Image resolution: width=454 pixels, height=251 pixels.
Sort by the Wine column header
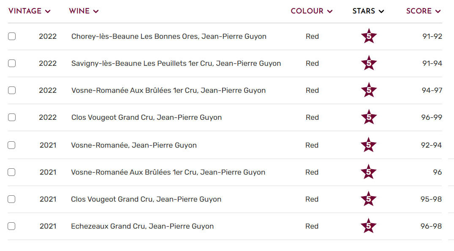click(84, 11)
